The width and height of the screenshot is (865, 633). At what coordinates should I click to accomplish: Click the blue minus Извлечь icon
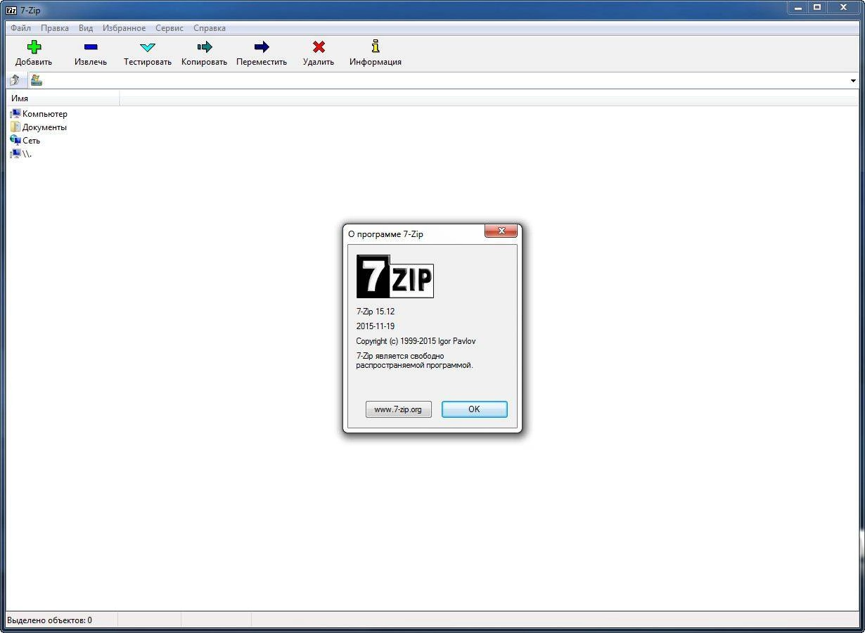coord(91,47)
